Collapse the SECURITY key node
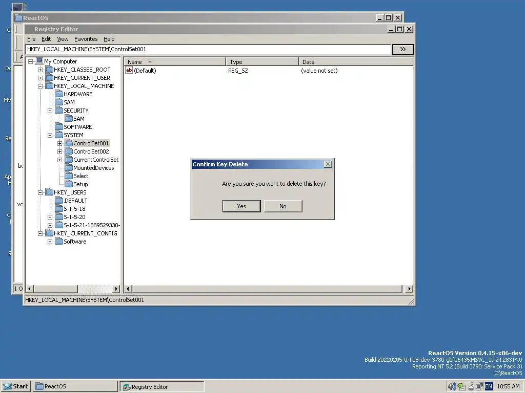525x393 pixels. pos(50,111)
